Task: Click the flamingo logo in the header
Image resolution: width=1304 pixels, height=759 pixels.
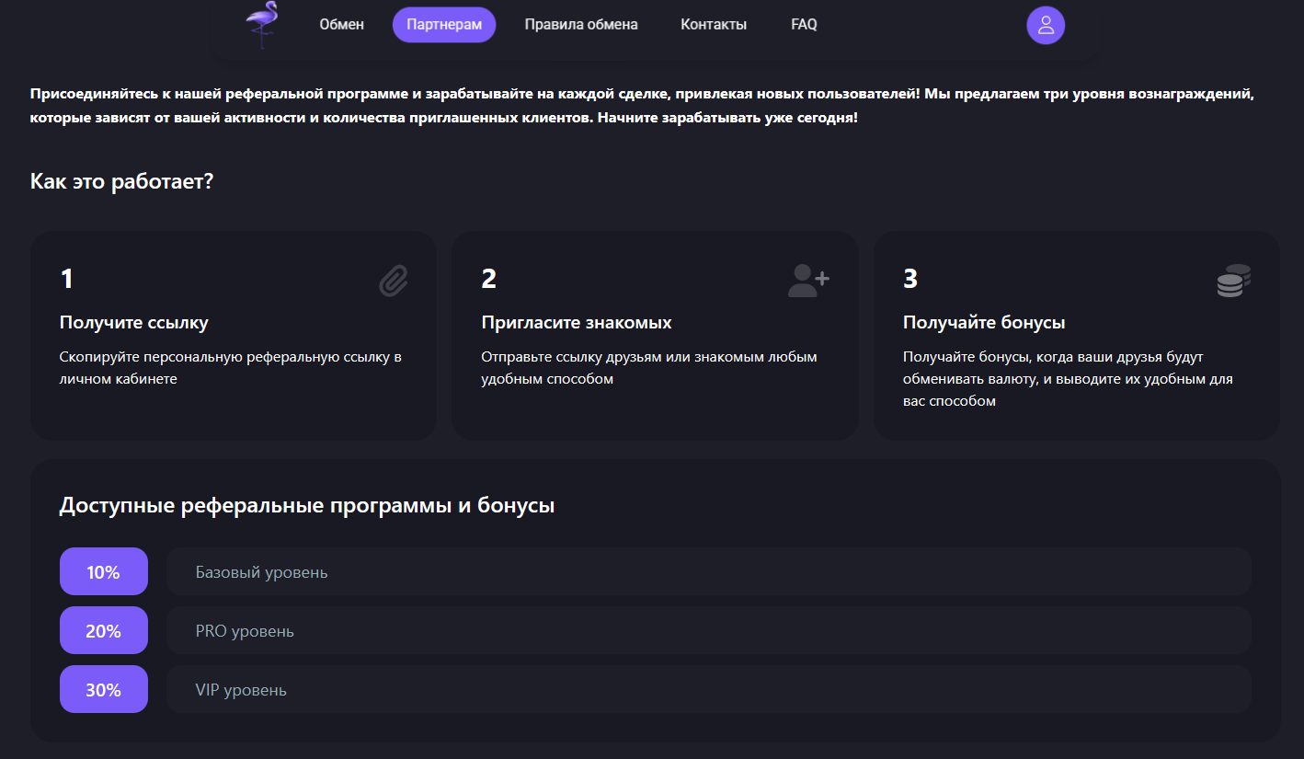Action: point(263,24)
